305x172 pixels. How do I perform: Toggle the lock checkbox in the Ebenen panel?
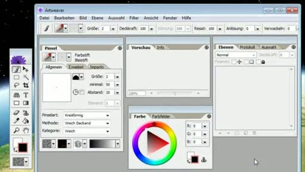(x=258, y=62)
